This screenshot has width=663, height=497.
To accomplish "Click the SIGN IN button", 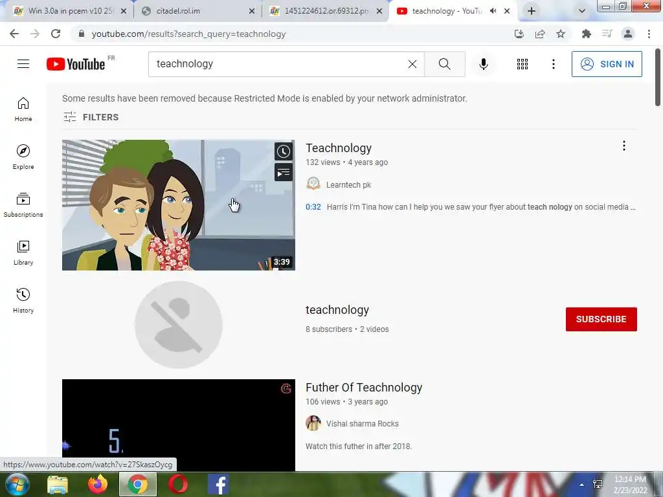I will [607, 64].
